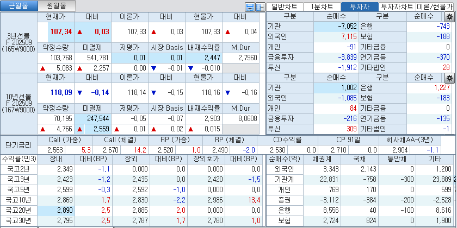Switch to the 원월물 tab
The image size is (457, 228).
click(57, 6)
